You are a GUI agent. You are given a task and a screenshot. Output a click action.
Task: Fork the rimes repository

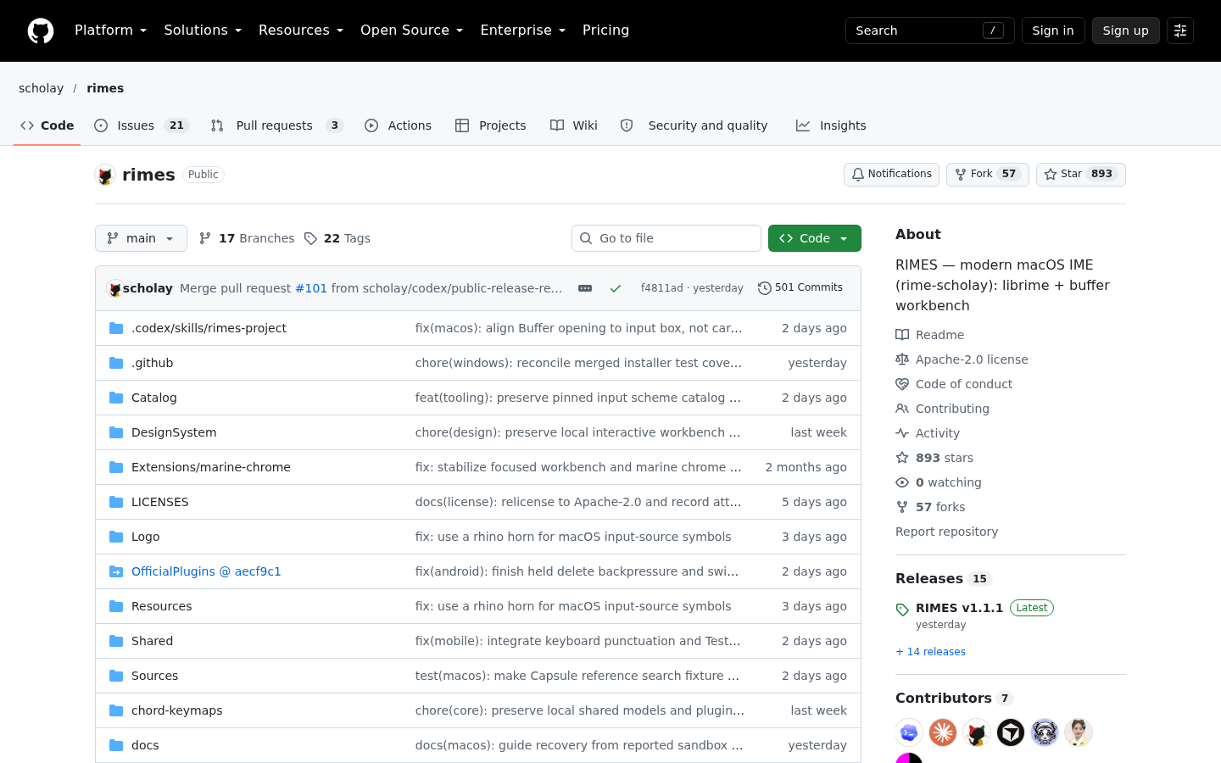point(988,175)
